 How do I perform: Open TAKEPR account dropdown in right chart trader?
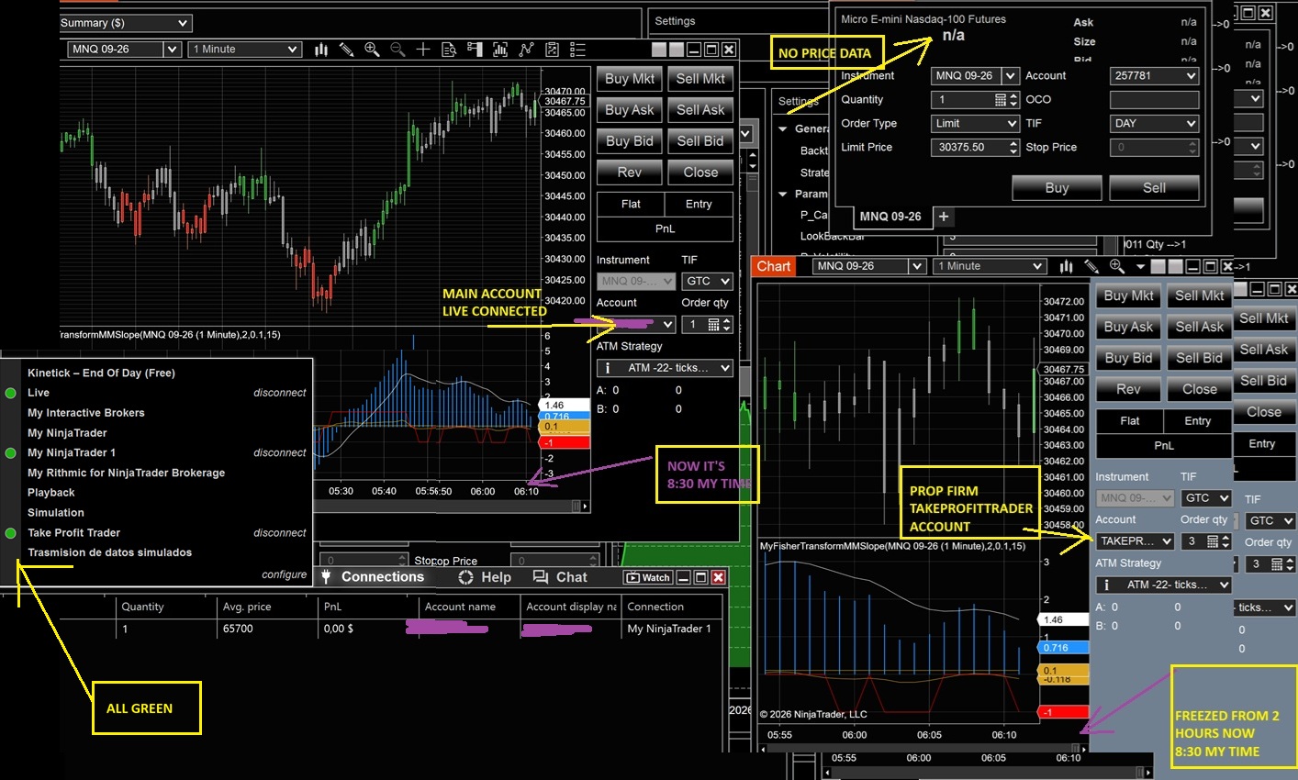1136,541
